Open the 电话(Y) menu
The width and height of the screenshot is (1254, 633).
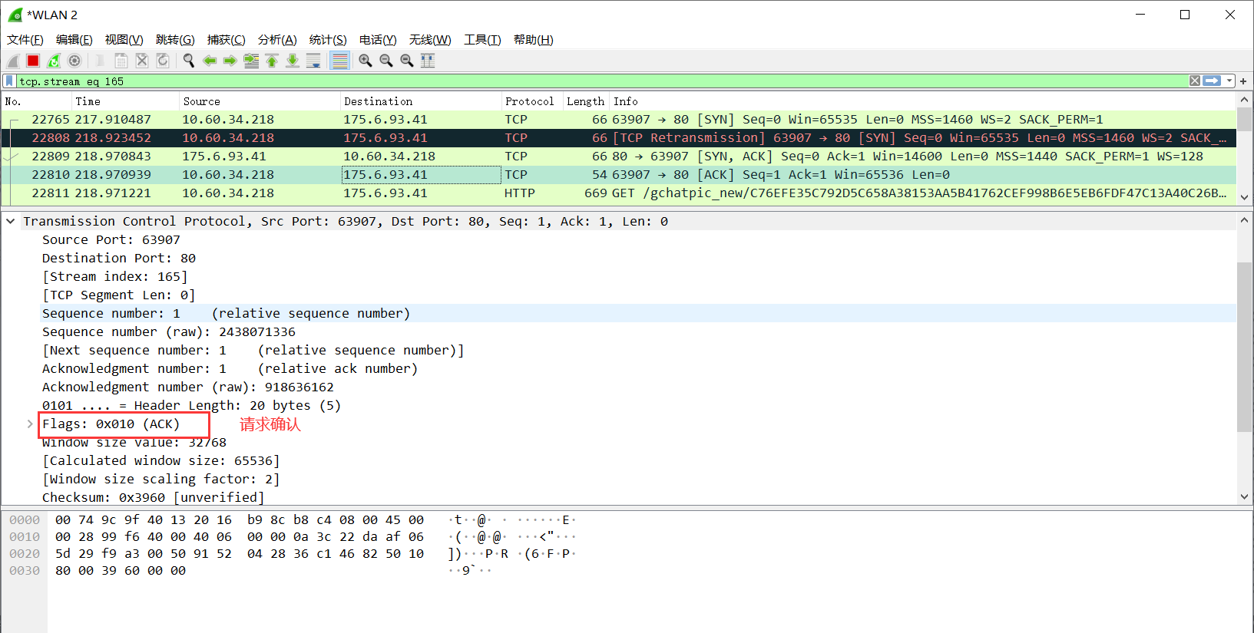(x=378, y=40)
